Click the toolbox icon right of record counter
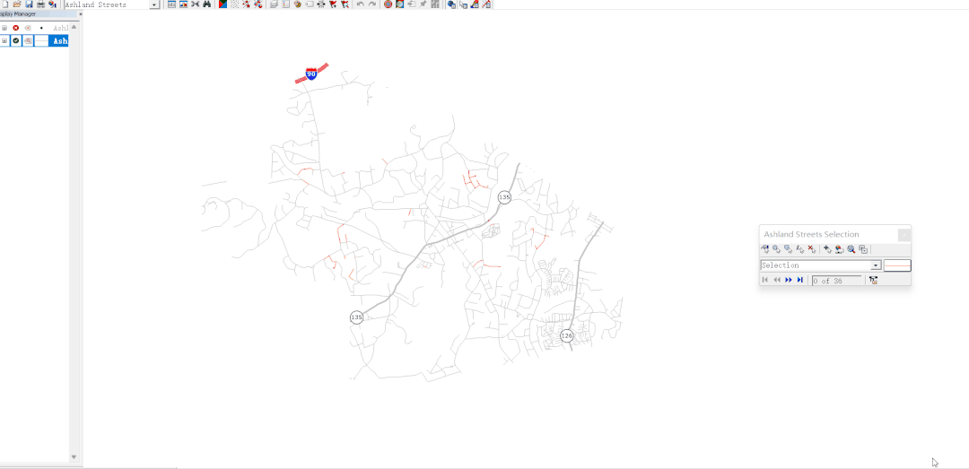Viewport: 969px width, 469px height. point(873,280)
